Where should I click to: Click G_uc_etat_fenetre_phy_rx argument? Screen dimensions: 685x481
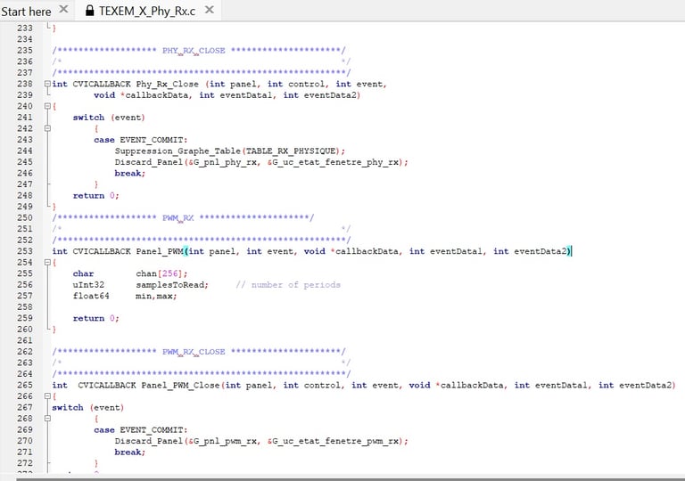pyautogui.click(x=334, y=162)
